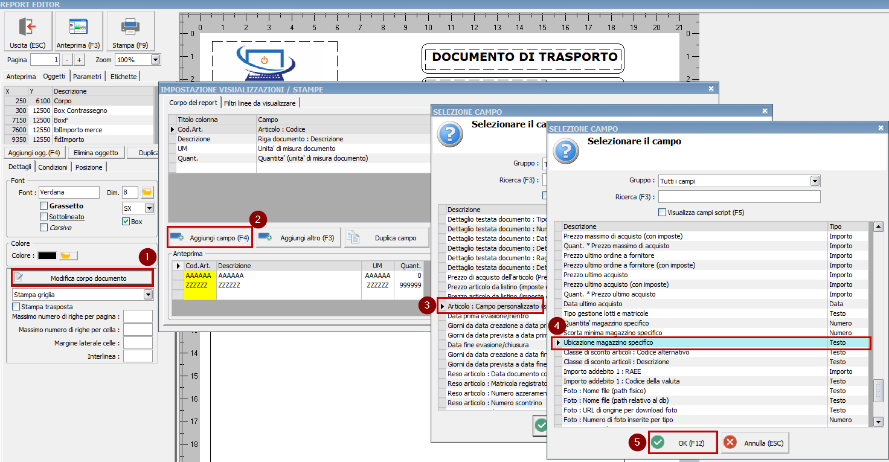This screenshot has width=889, height=462.
Task: Click the Pagina number field
Action: click(x=45, y=60)
